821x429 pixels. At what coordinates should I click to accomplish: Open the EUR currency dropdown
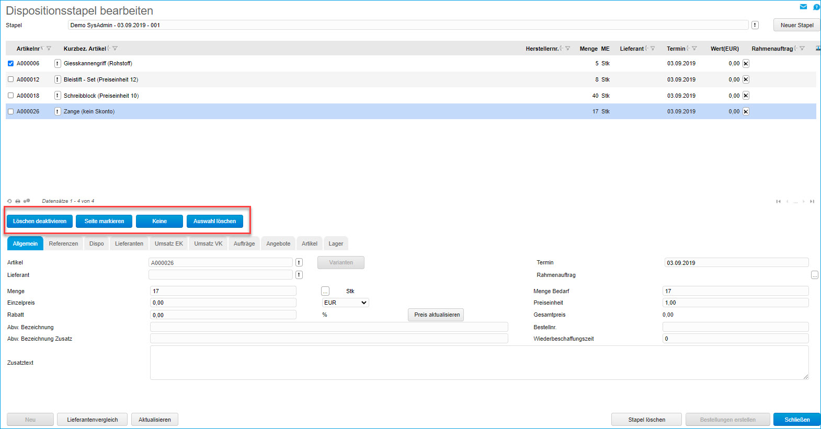(345, 303)
